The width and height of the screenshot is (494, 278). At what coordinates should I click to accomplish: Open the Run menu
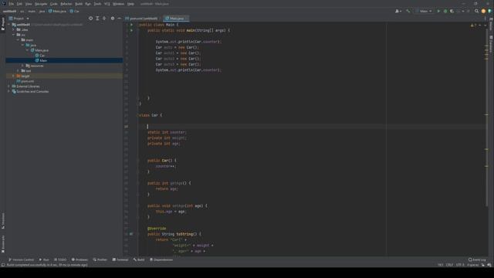tap(88, 4)
